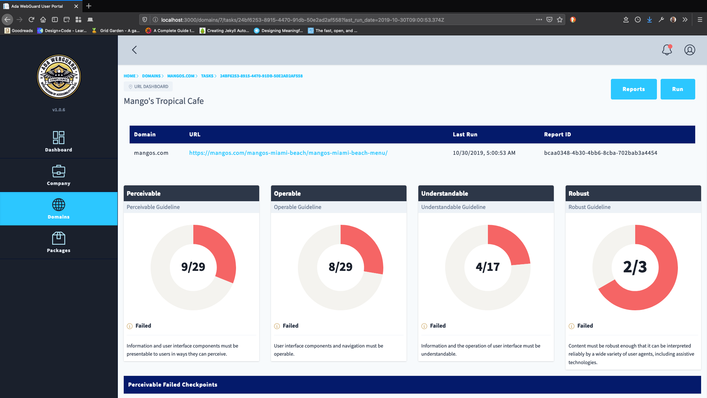Click the Ada WebGuard compliance logo
This screenshot has width=707, height=398.
coord(59,77)
